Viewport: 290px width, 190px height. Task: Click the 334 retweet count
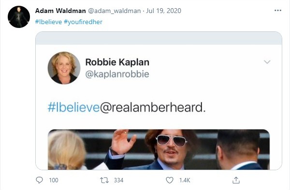pos(118,180)
